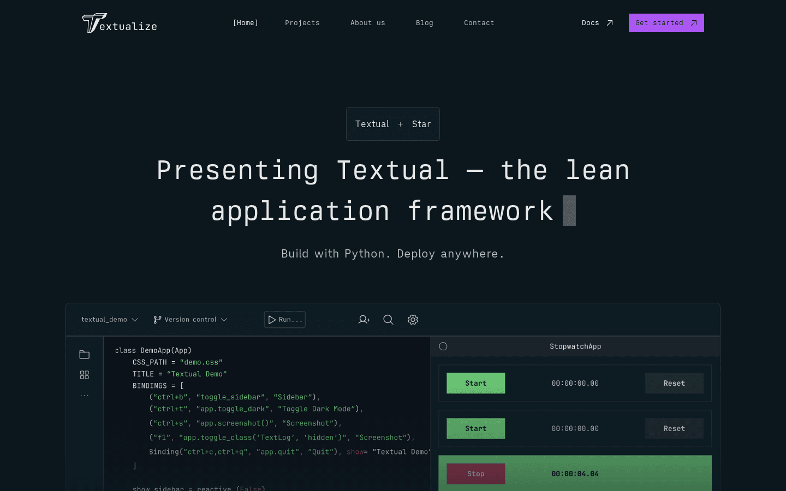
Task: Select the grid view icon in the sidebar
Action: click(85, 375)
